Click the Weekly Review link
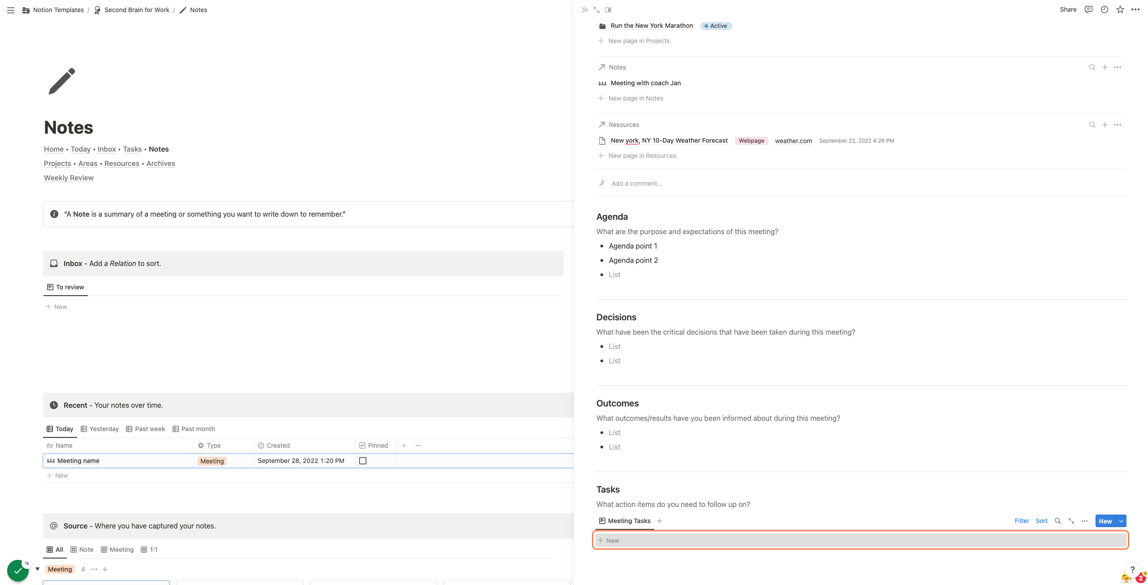The height and width of the screenshot is (585, 1148). click(x=69, y=178)
